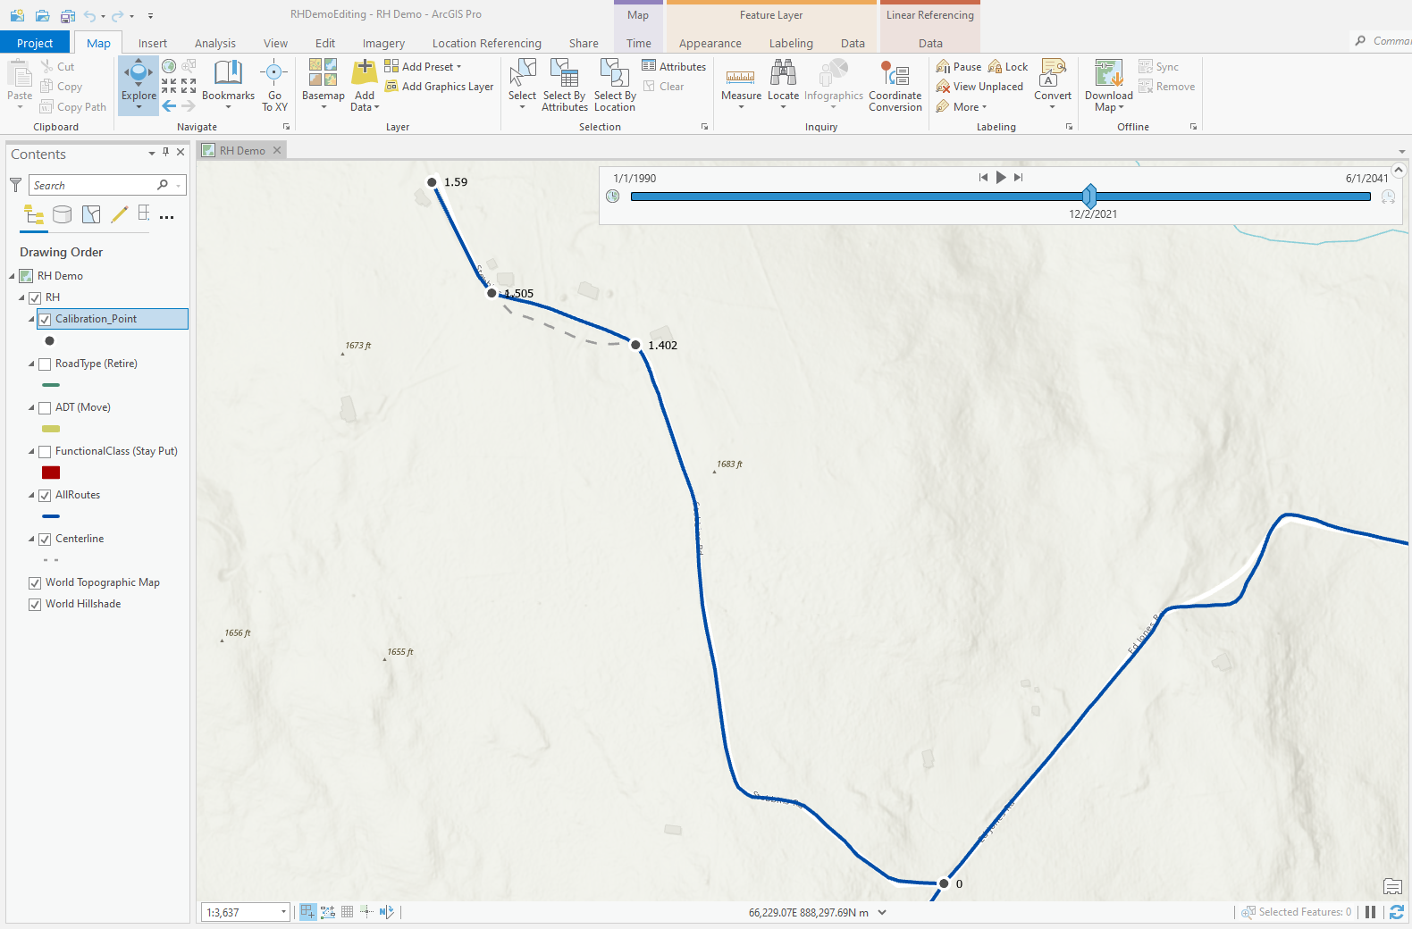This screenshot has width=1412, height=929.
Task: Toggle World Hillshade layer visibility
Action: click(35, 605)
